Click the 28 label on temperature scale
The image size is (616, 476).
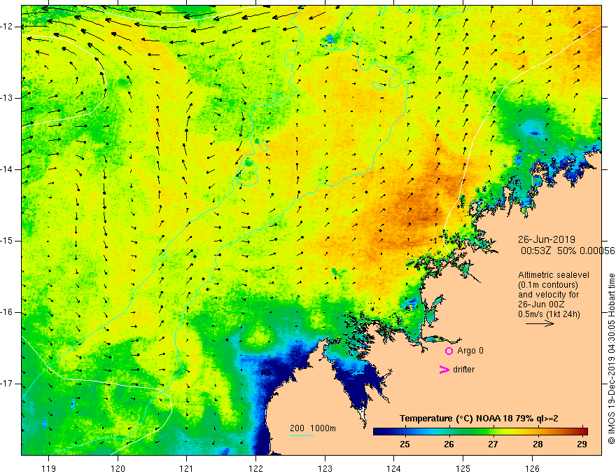(538, 444)
